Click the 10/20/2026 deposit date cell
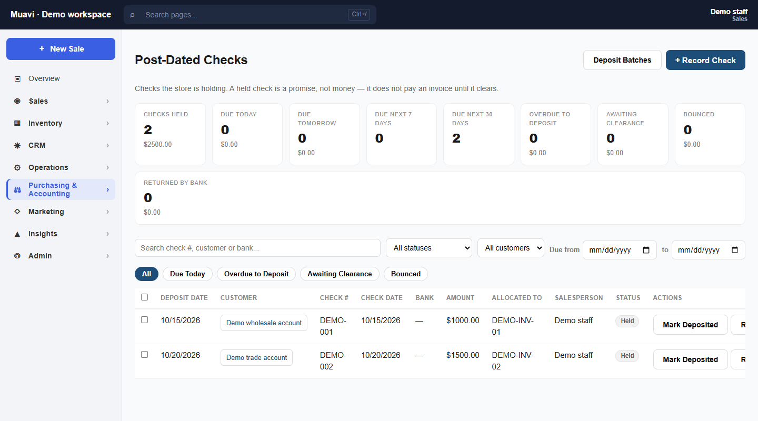 pos(181,355)
